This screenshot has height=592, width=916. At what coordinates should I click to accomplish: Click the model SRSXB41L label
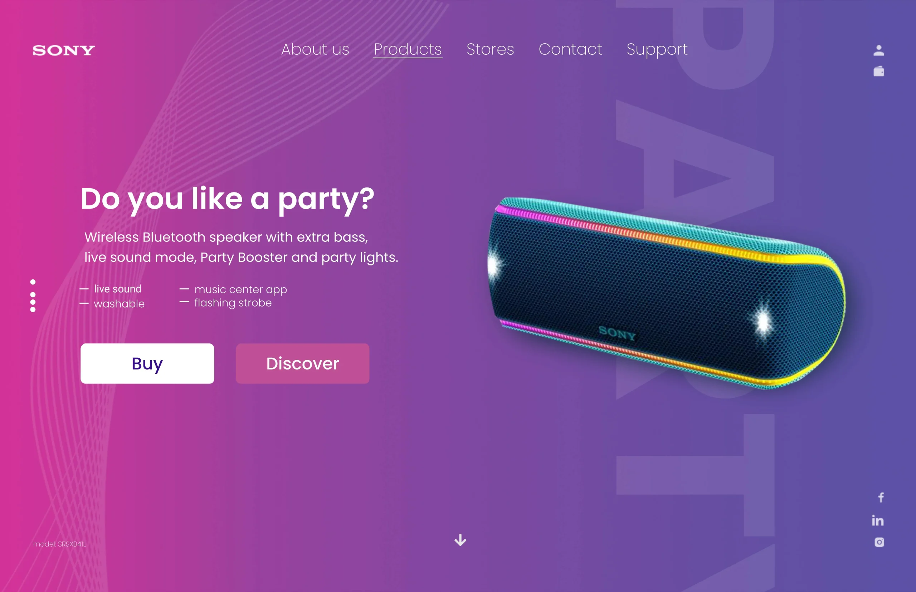(x=60, y=544)
